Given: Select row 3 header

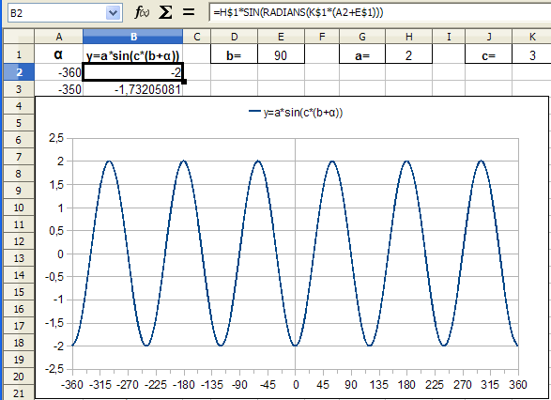Looking at the screenshot, I should click(x=19, y=89).
